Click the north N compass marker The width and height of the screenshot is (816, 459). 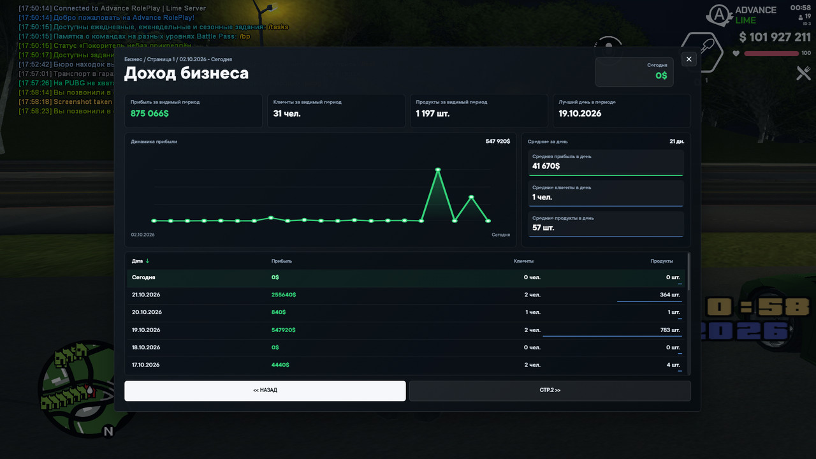tap(108, 432)
